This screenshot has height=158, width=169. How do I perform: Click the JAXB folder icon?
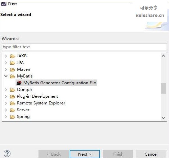[13, 56]
